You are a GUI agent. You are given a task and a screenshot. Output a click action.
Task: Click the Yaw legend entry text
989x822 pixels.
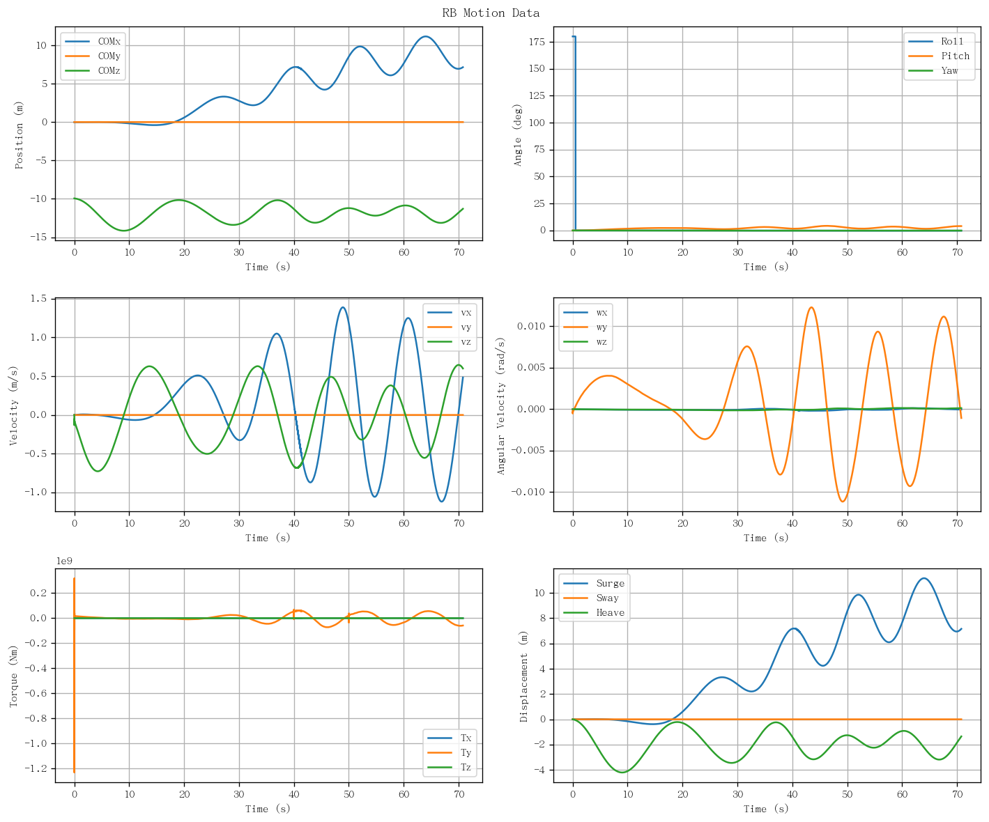click(949, 71)
